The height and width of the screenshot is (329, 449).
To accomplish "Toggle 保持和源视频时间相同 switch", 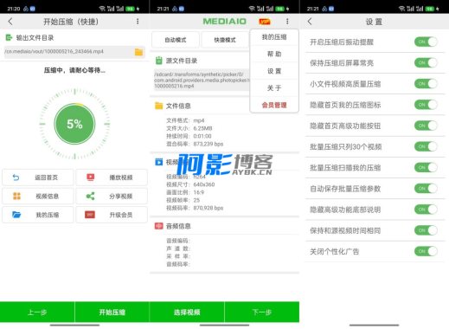I will click(426, 230).
